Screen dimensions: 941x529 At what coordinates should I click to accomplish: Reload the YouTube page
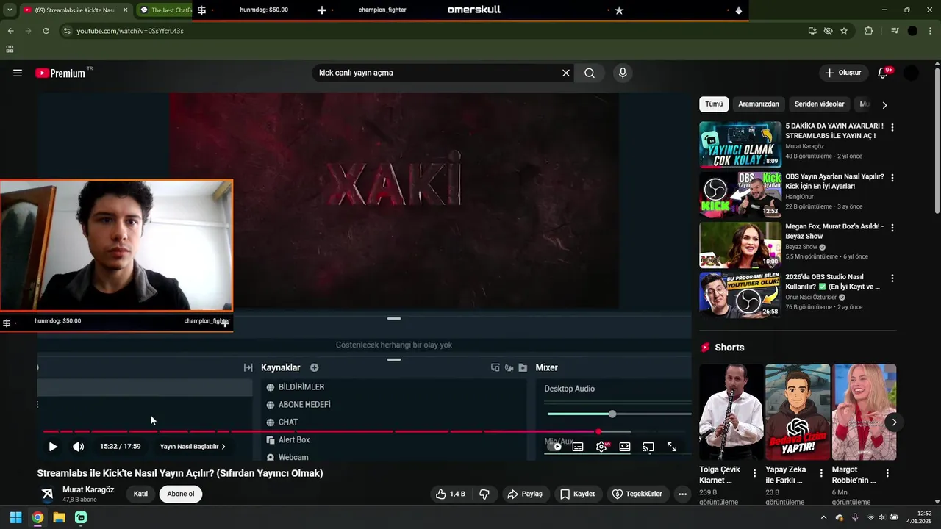46,31
